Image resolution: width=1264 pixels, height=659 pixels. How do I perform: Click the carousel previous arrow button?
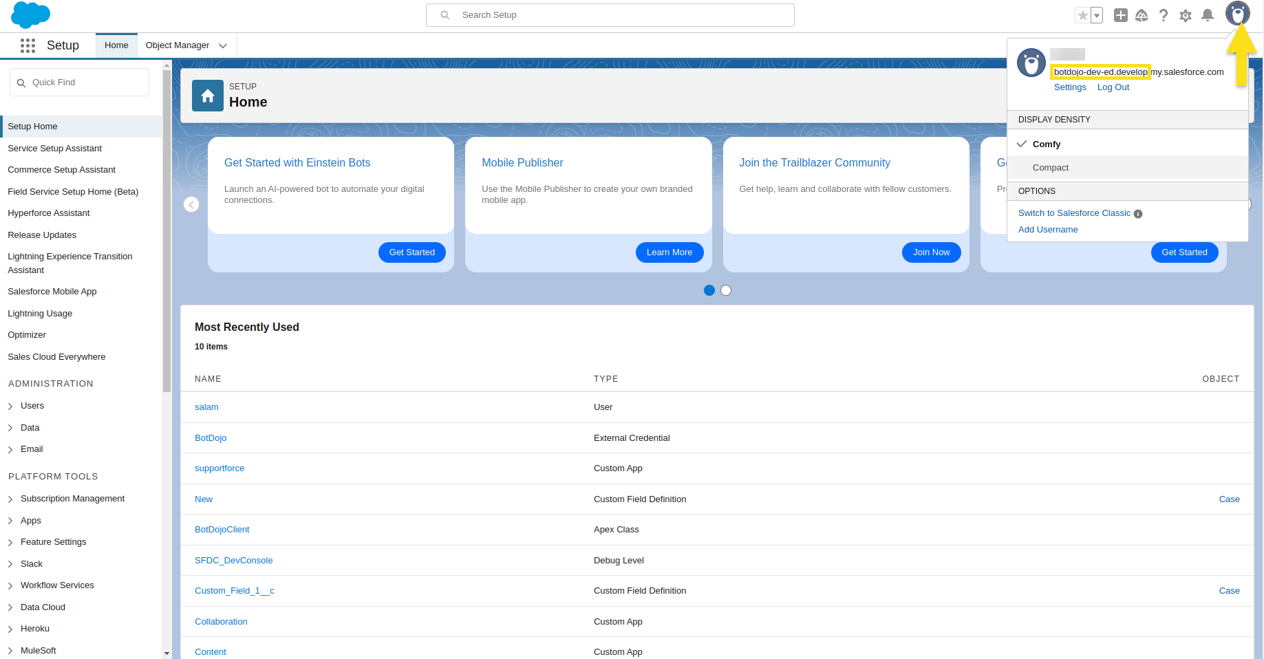191,204
